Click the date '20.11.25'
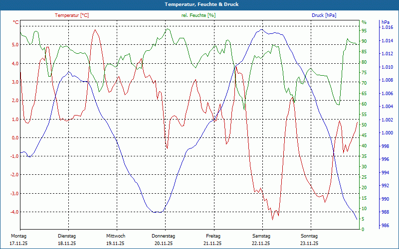399x249 pixels. (x=164, y=244)
